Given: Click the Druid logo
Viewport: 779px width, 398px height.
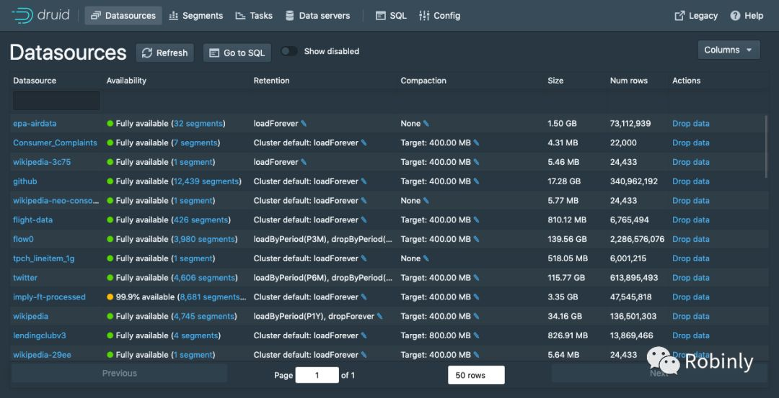Looking at the screenshot, I should coord(42,15).
